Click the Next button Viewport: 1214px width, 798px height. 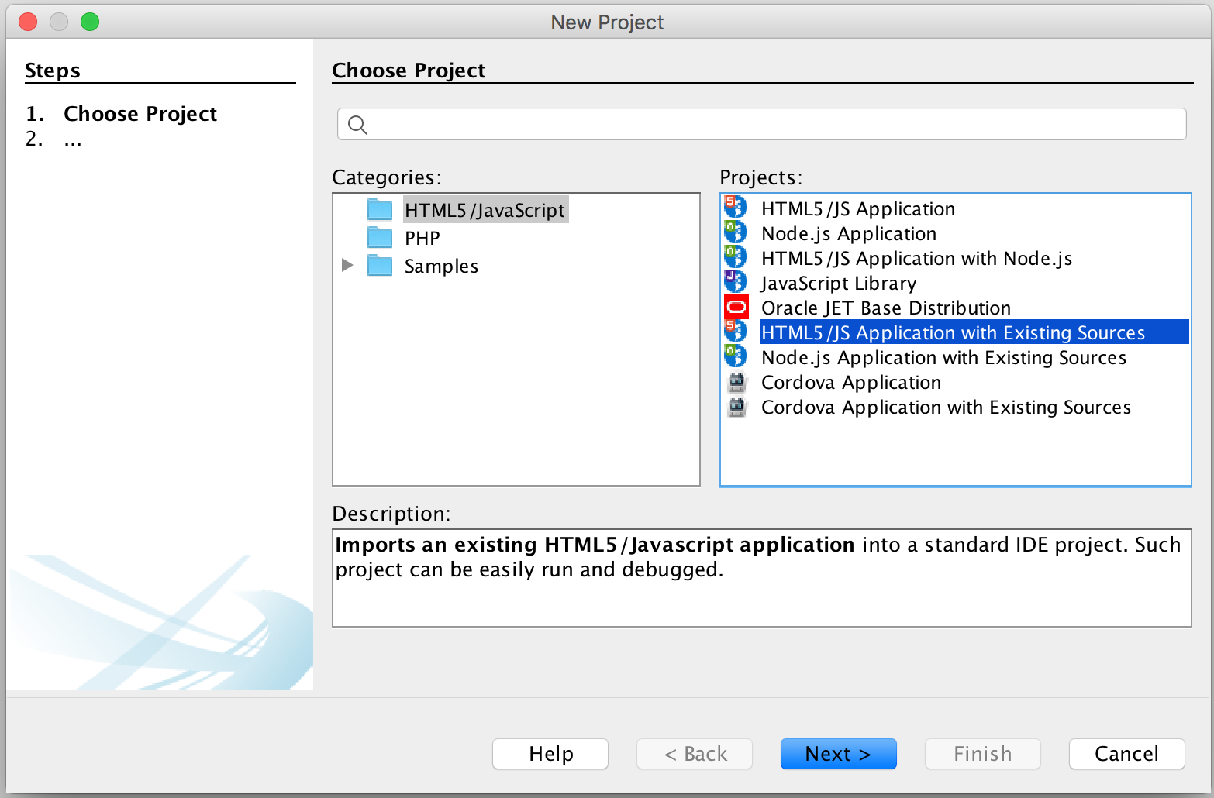838,753
